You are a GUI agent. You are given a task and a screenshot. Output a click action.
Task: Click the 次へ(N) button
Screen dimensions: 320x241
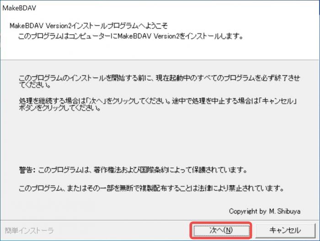[221, 230]
